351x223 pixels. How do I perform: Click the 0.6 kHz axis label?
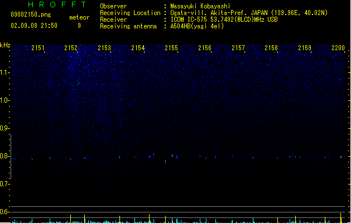click(4, 212)
